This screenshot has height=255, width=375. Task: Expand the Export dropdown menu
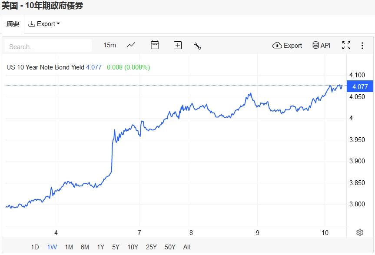point(44,24)
